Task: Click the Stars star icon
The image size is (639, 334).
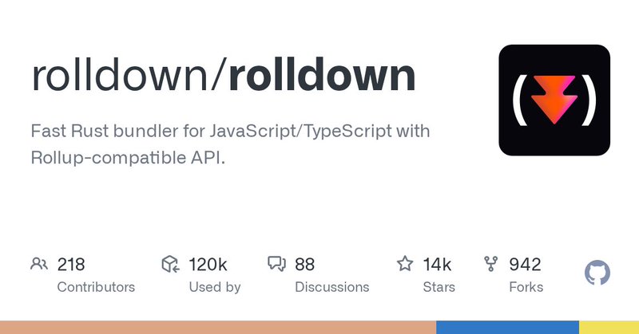Action: point(405,264)
